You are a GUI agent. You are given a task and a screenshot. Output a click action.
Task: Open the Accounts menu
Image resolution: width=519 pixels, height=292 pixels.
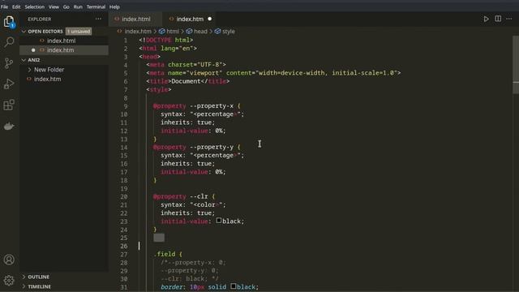[9, 260]
